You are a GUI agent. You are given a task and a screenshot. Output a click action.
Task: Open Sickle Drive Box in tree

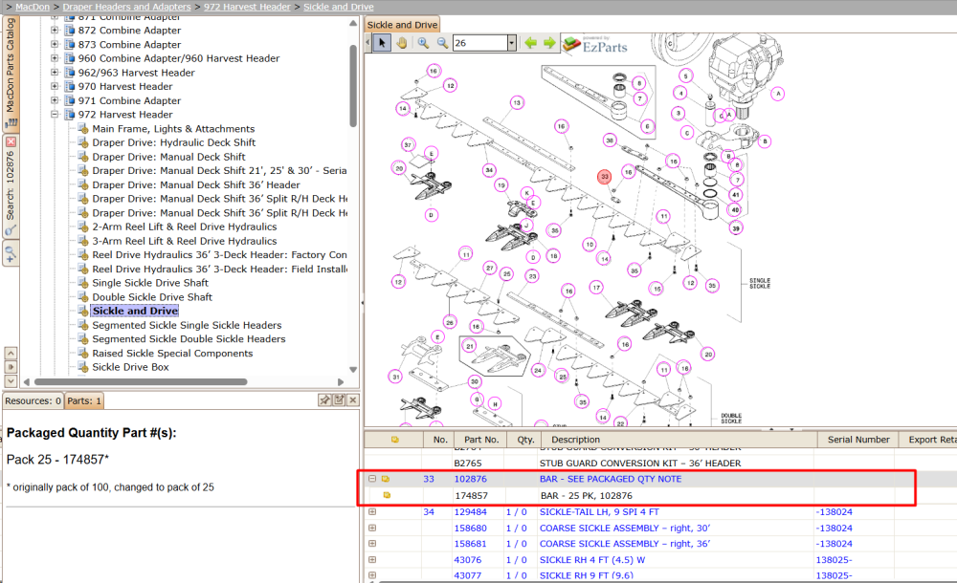click(130, 367)
